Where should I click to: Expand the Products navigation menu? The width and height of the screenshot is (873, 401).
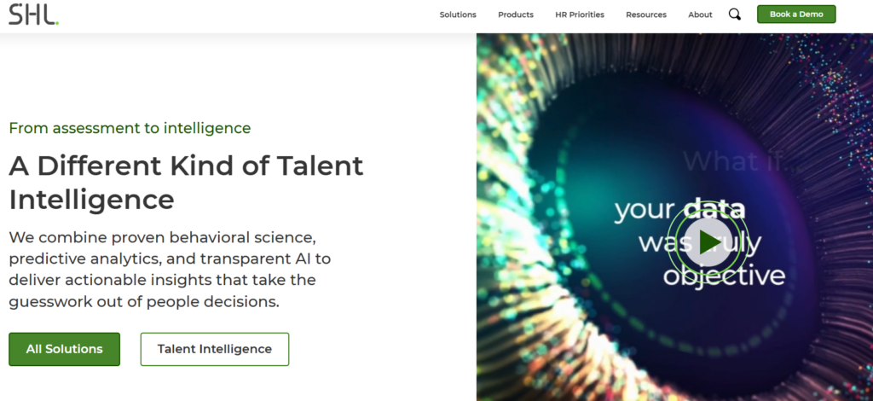tap(516, 15)
